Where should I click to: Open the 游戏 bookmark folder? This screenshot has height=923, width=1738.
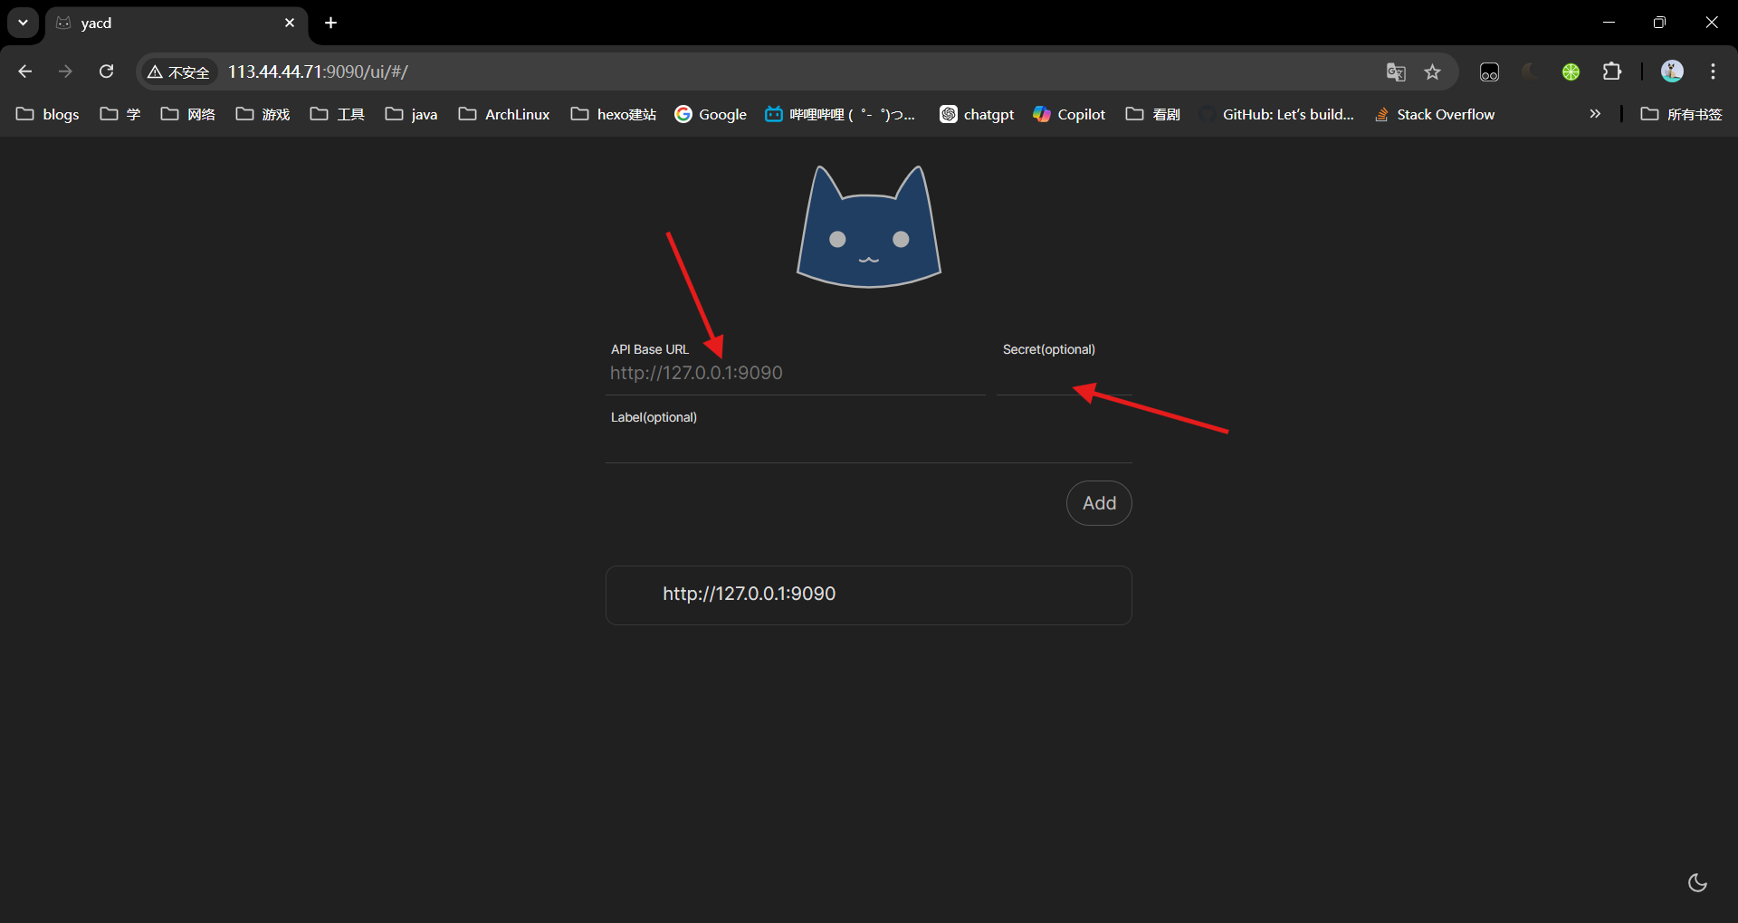pyautogui.click(x=263, y=114)
